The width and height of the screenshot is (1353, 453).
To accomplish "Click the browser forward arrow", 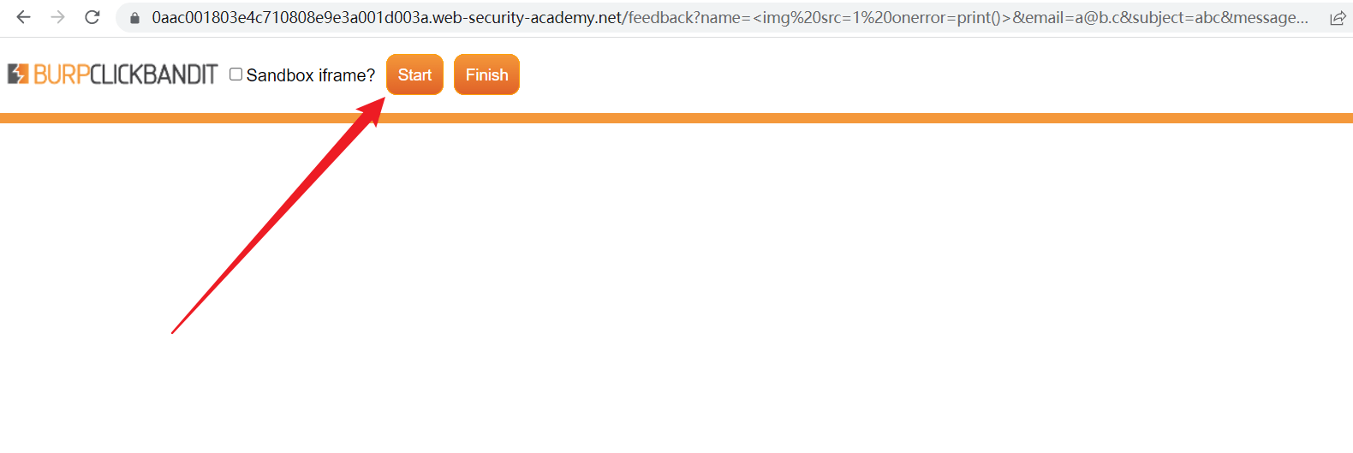I will pyautogui.click(x=58, y=17).
